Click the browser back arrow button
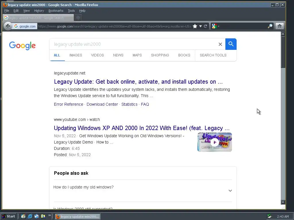 click(x=8, y=26)
